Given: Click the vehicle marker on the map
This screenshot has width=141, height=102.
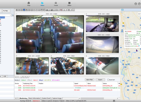Looking at the screenshot, I should [x=137, y=50].
